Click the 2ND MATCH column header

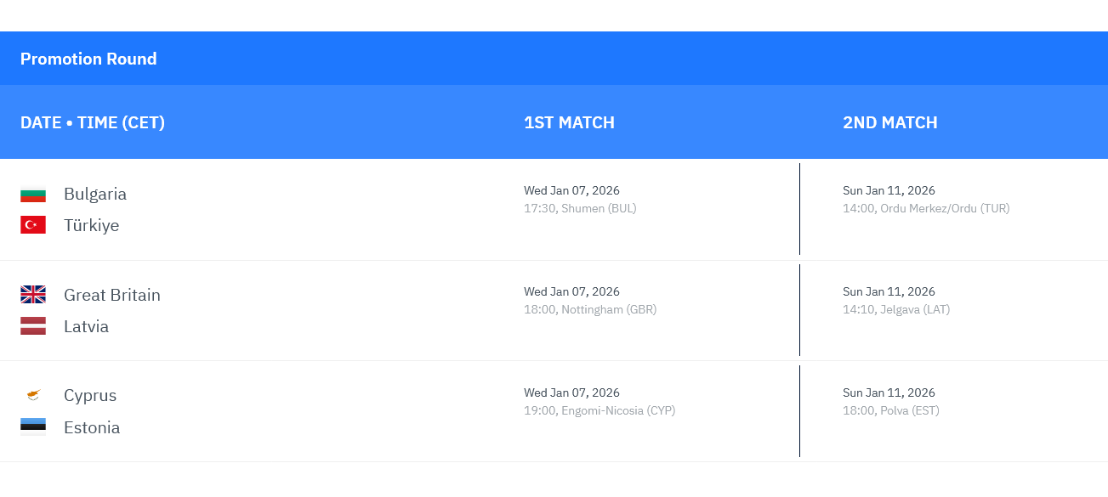889,122
